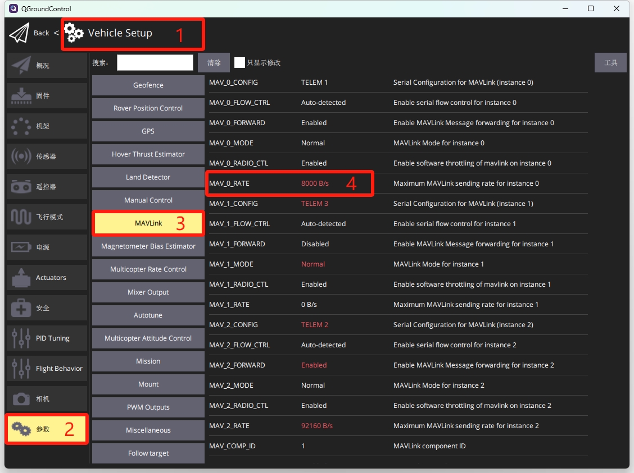Image resolution: width=634 pixels, height=473 pixels.
Task: Select the Multicopter Rate Control group
Action: (148, 269)
